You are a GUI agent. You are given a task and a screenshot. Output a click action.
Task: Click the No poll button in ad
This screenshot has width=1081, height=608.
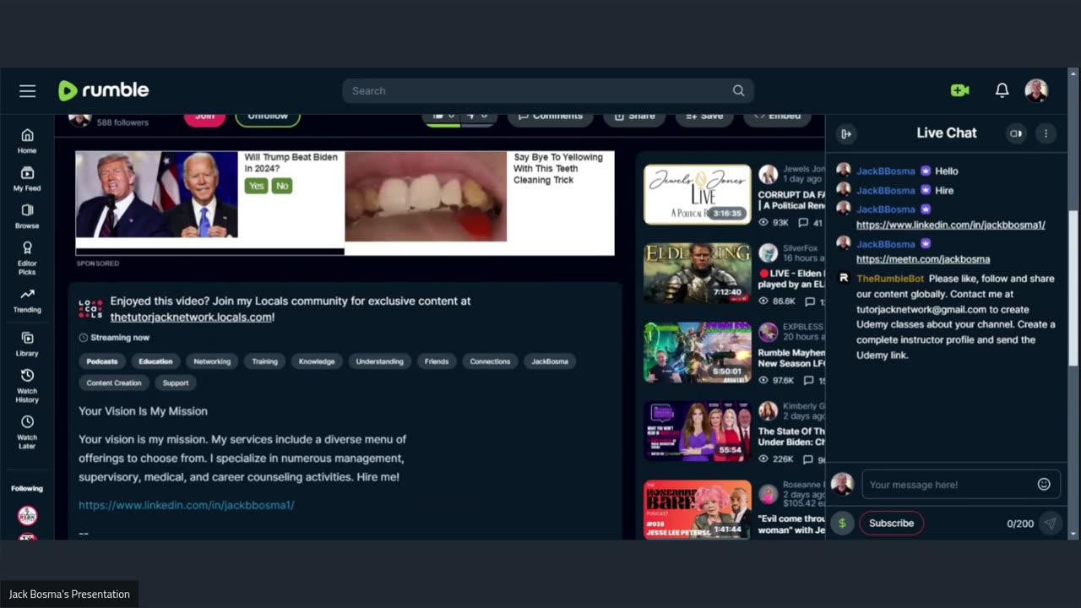pos(282,186)
